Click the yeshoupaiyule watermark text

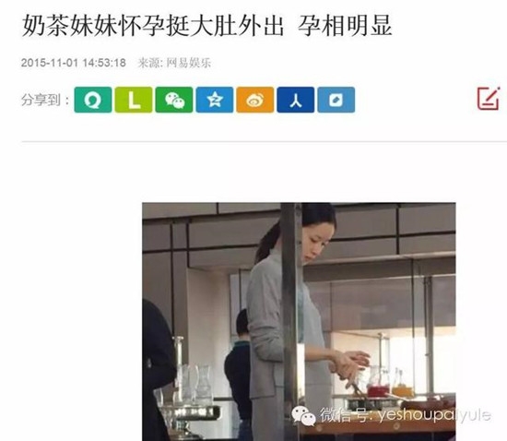point(435,414)
